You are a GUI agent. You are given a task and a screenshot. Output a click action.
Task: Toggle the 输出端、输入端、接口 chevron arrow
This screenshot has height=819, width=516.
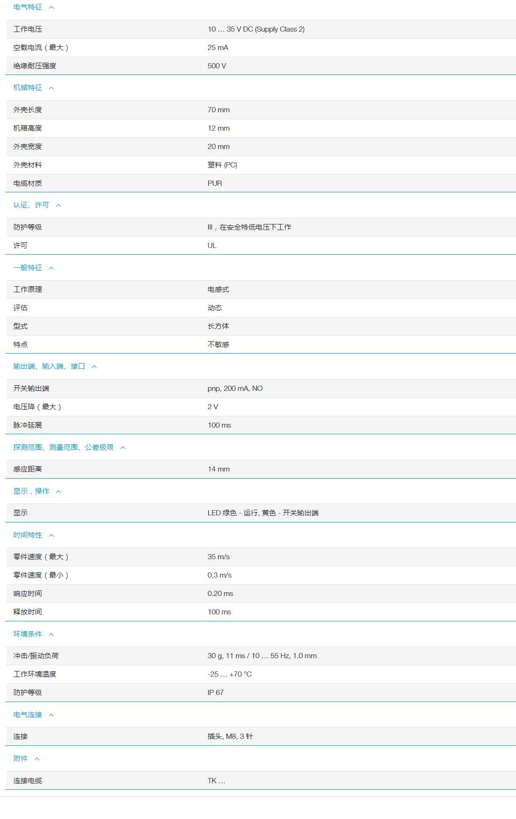[94, 367]
